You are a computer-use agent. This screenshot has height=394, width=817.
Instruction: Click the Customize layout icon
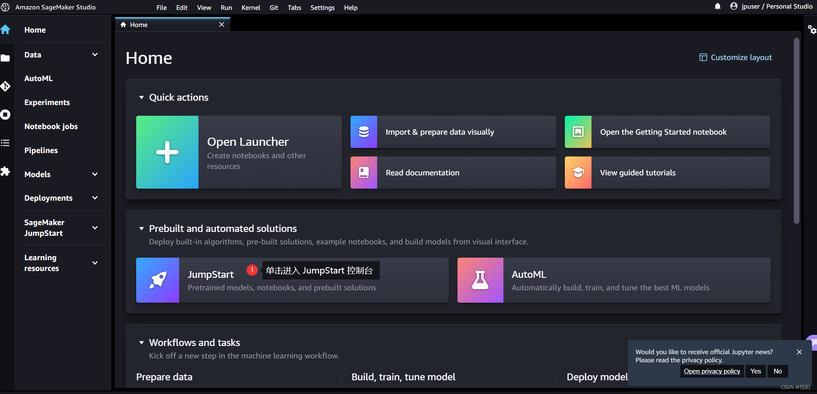click(703, 57)
